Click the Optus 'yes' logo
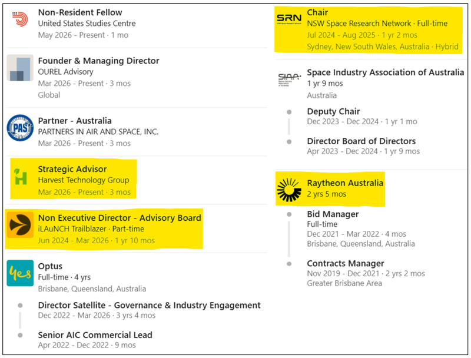 (x=20, y=273)
